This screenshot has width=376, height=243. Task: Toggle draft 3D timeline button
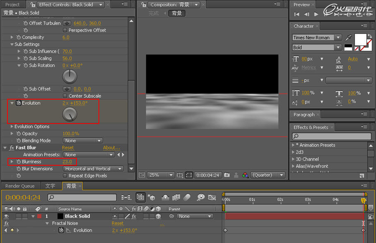pyautogui.click(x=151, y=197)
